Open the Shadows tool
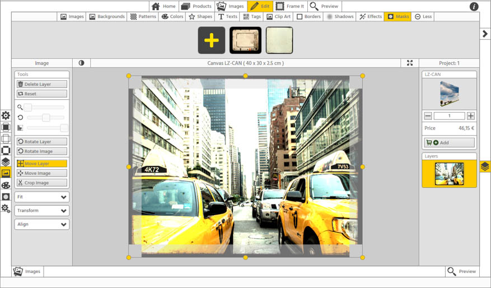Image resolution: width=491 pixels, height=288 pixels. pyautogui.click(x=340, y=17)
